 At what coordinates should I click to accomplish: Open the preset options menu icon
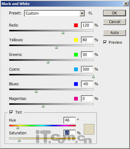click(90, 13)
